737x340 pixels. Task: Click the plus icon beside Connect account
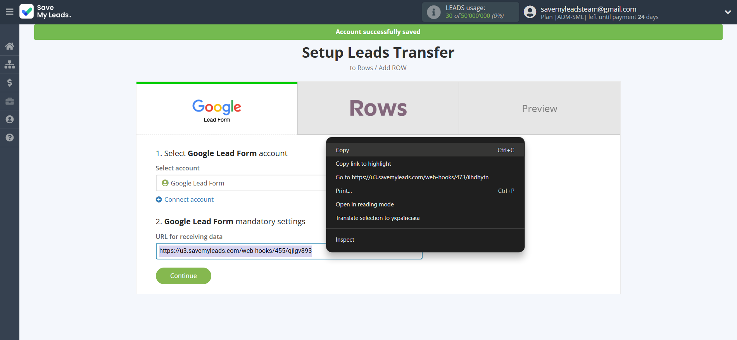(x=159, y=199)
